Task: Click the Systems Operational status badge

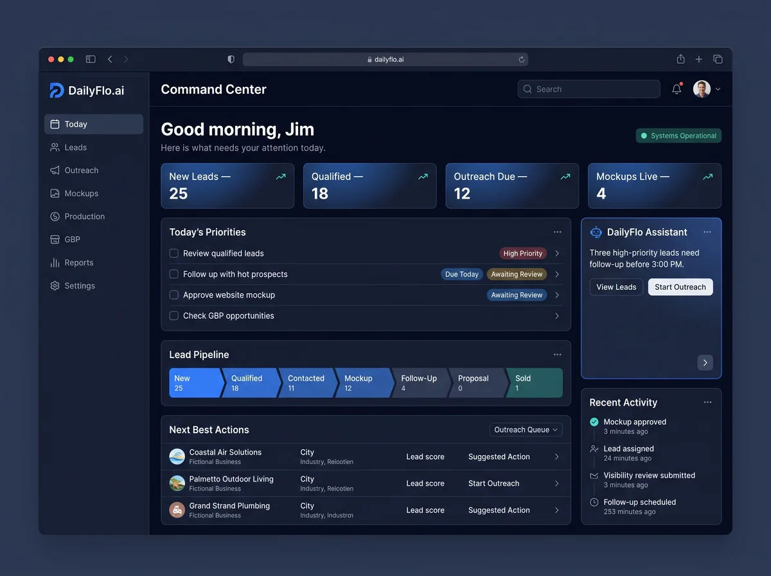Action: pos(678,136)
